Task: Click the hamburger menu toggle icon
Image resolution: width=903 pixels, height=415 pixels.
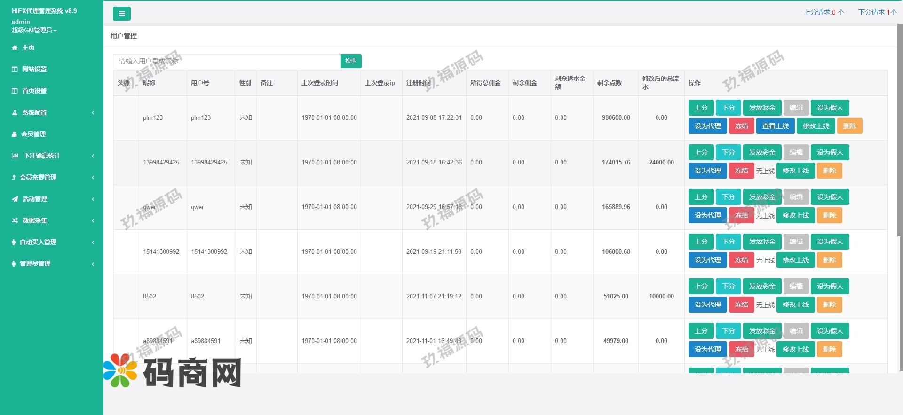Action: (x=121, y=14)
